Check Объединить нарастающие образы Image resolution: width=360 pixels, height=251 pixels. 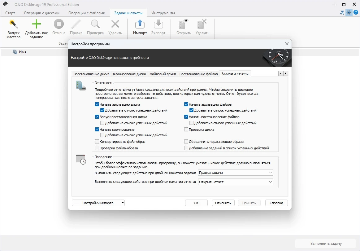click(x=186, y=142)
